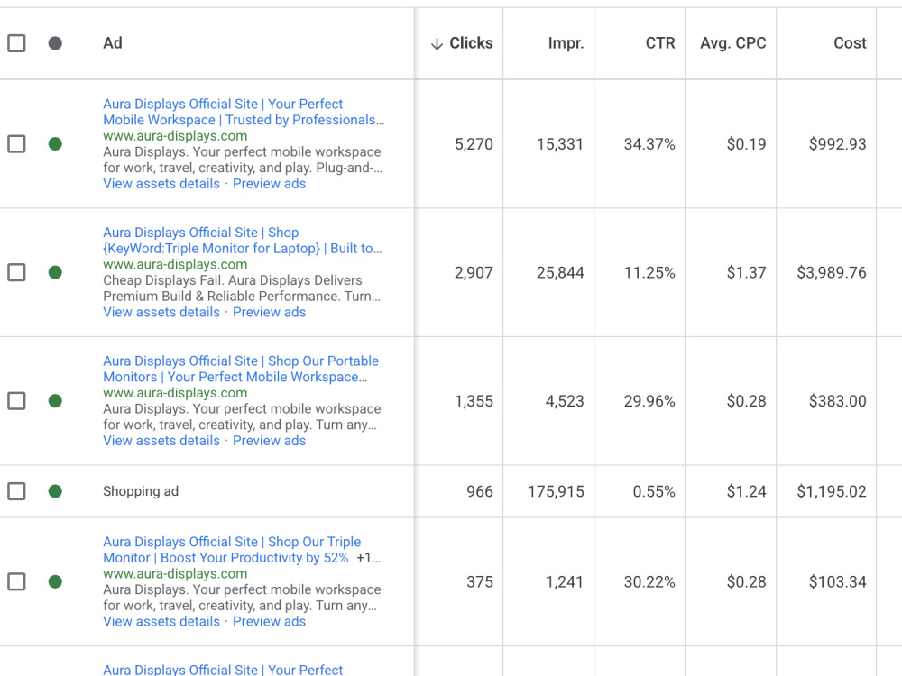The height and width of the screenshot is (676, 902).
Task: Click the 966 clicks value
Action: pos(480,491)
